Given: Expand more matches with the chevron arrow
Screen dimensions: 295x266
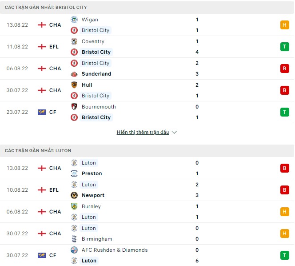Looking at the screenshot, I should (x=174, y=133).
